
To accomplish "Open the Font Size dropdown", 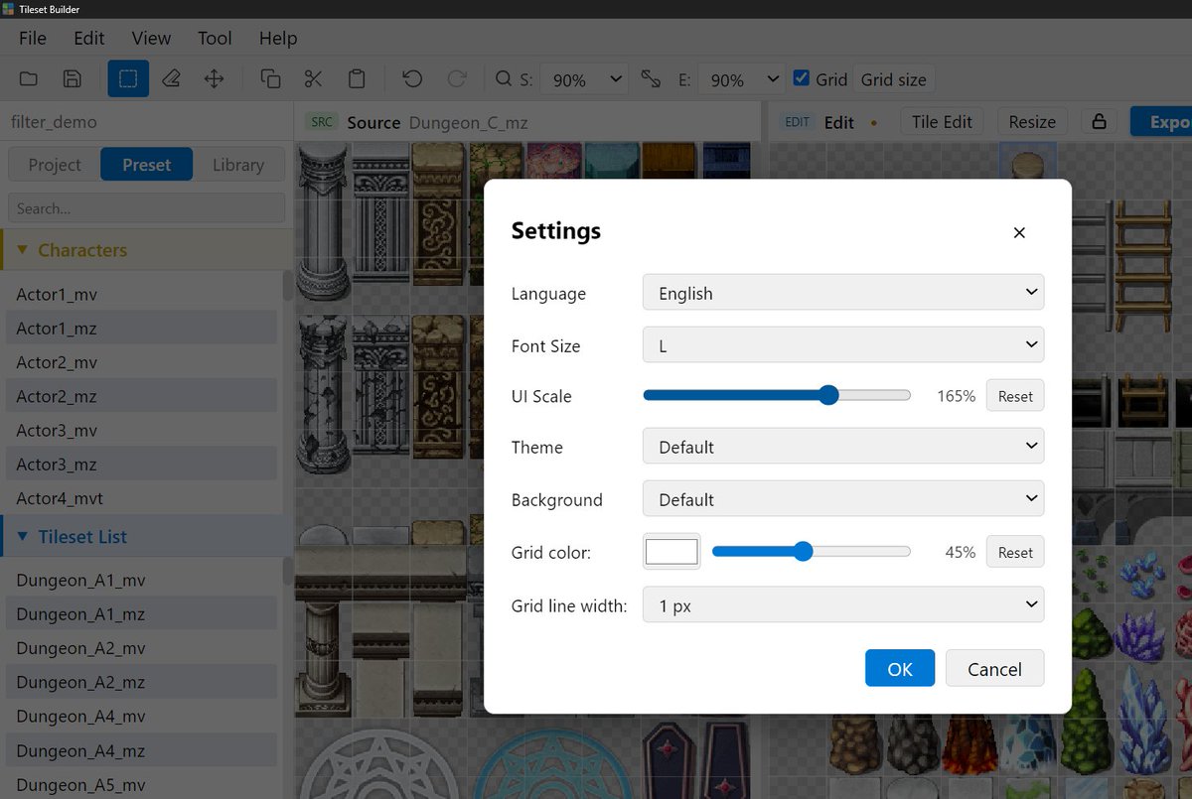I will [843, 345].
